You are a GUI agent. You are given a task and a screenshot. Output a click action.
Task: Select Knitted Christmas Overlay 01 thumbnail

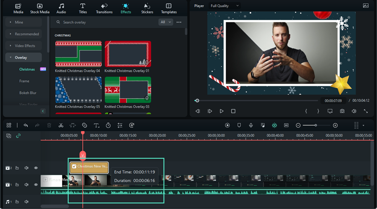(128, 54)
